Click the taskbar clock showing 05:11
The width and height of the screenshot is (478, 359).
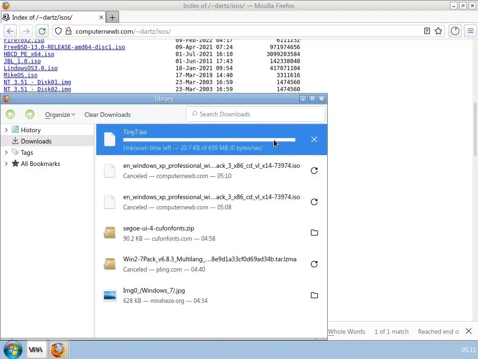tap(468, 350)
